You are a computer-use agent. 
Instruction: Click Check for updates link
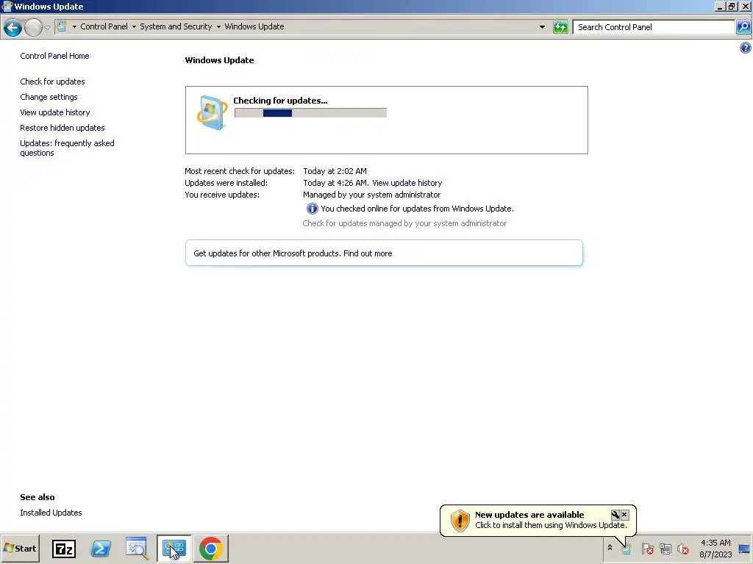(x=52, y=82)
